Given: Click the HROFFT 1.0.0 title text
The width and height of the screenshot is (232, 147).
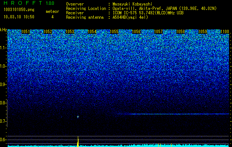Looking at the screenshot, I should 29,3.
